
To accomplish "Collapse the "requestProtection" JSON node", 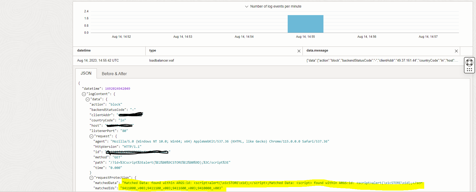I will click(x=91, y=178).
